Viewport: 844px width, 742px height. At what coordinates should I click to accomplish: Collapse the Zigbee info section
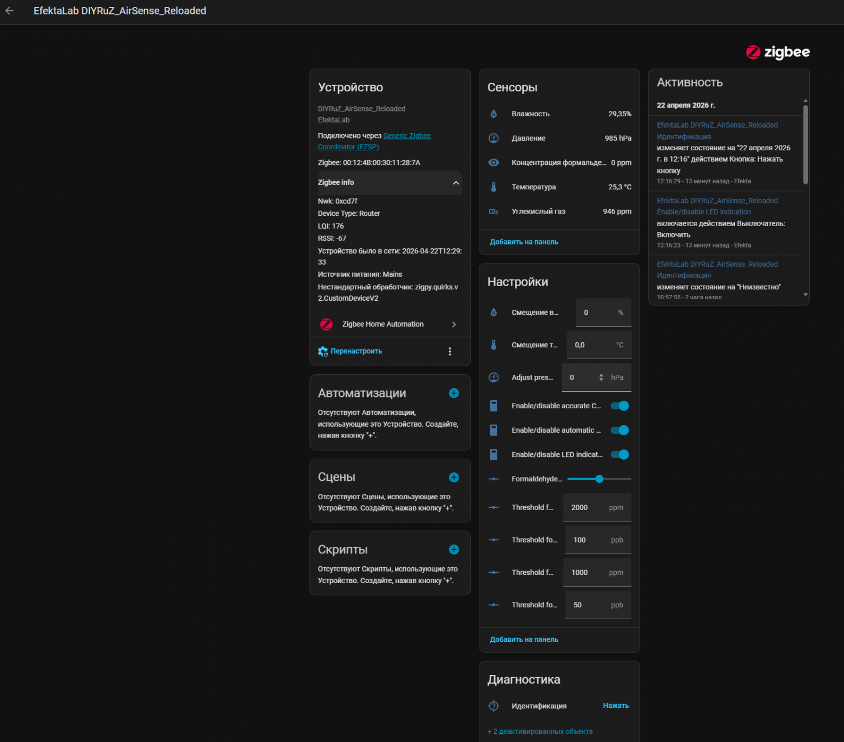pos(390,183)
